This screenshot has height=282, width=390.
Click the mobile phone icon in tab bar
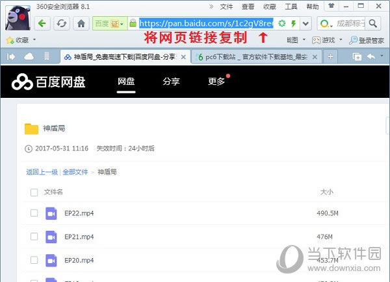(47, 56)
